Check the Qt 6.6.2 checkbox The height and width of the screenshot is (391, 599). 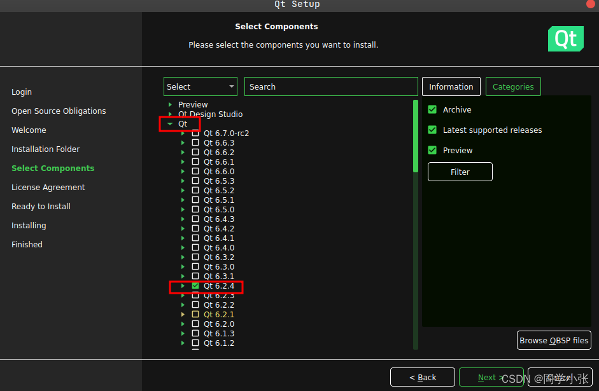point(195,152)
